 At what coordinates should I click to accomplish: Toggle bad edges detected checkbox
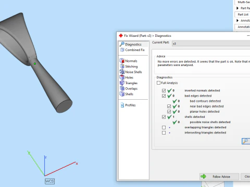point(164,96)
